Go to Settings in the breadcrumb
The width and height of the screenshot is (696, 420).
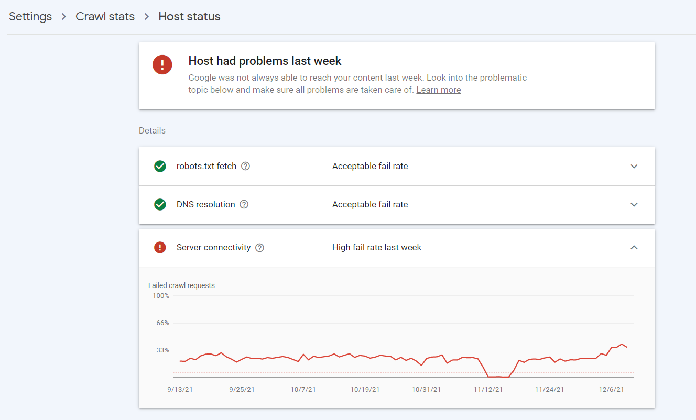30,16
